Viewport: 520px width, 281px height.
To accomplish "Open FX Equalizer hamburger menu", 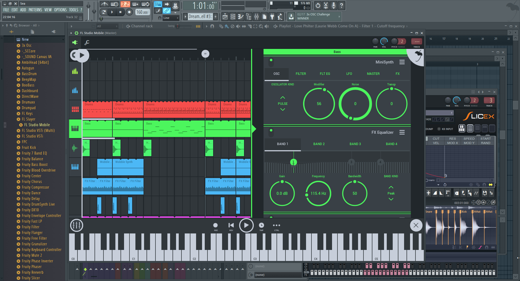I will coord(402,132).
